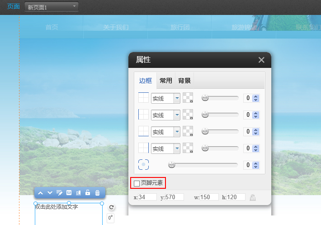Click the 页面 label in top bar
The image size is (321, 225).
click(13, 7)
